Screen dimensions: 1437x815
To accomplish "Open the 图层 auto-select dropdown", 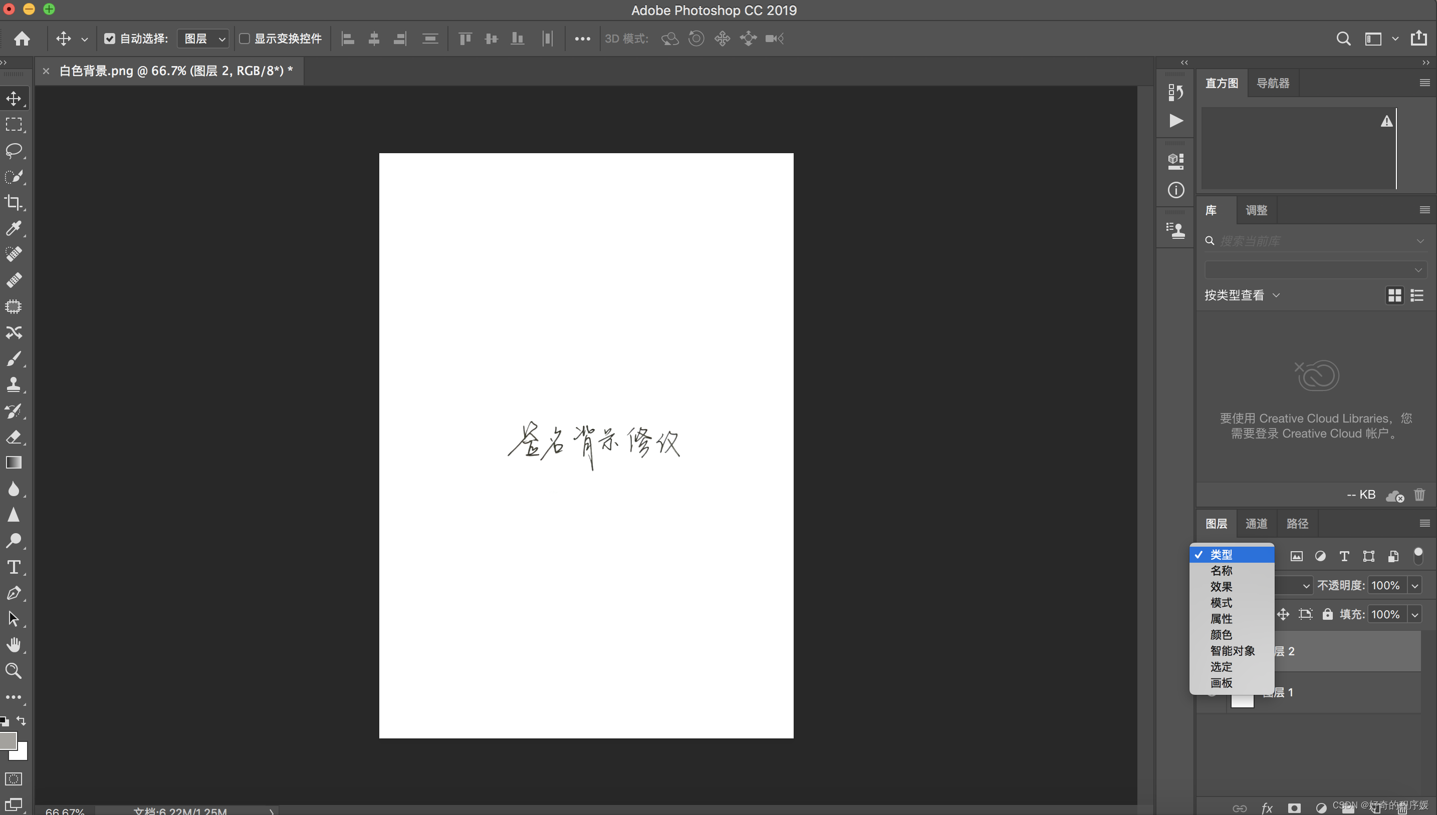I will (x=203, y=39).
